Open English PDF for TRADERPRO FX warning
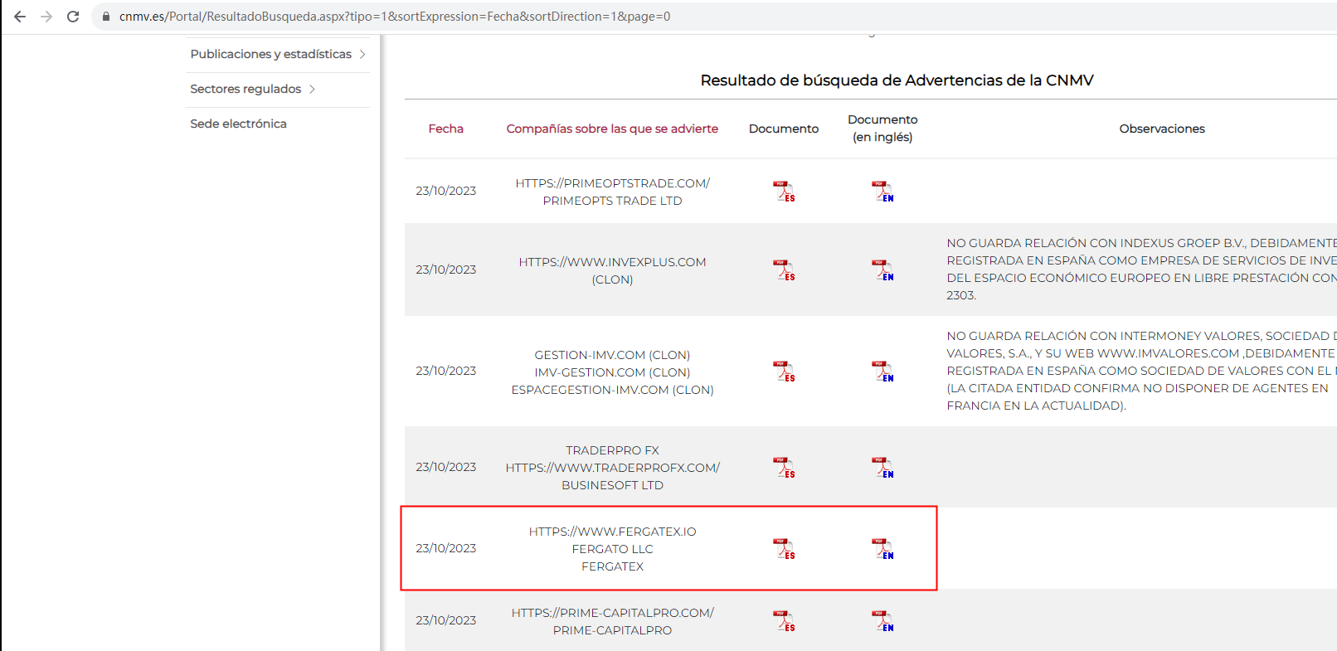This screenshot has height=651, width=1337. pyautogui.click(x=882, y=468)
